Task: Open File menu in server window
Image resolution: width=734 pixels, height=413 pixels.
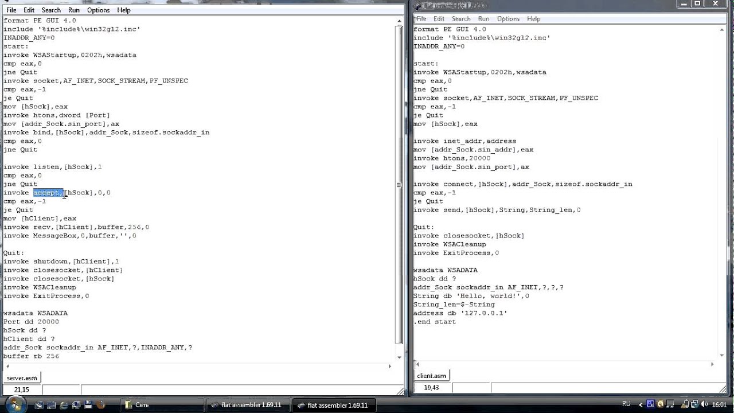Action: point(11,10)
